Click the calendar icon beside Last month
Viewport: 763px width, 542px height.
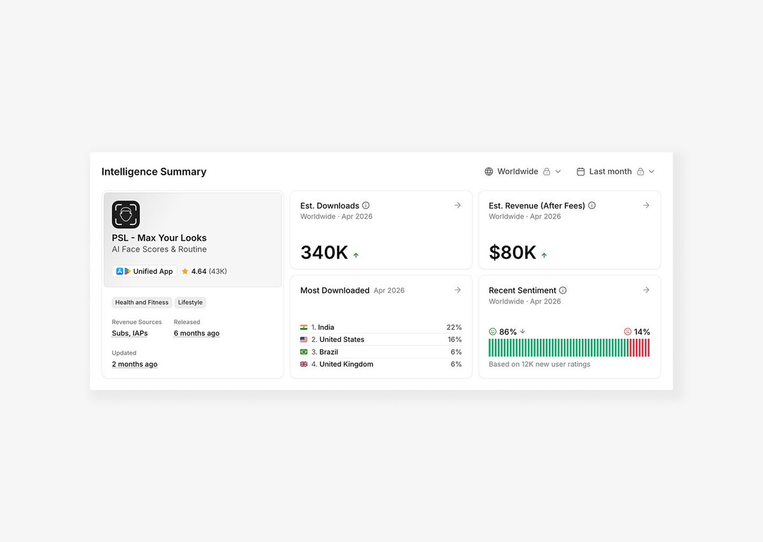(581, 172)
